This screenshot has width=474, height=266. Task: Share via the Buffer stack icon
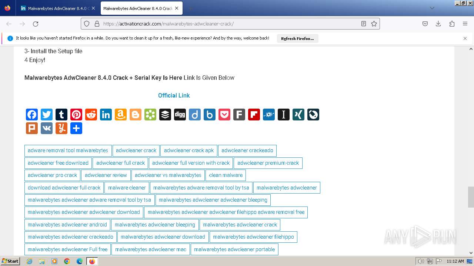(x=165, y=115)
